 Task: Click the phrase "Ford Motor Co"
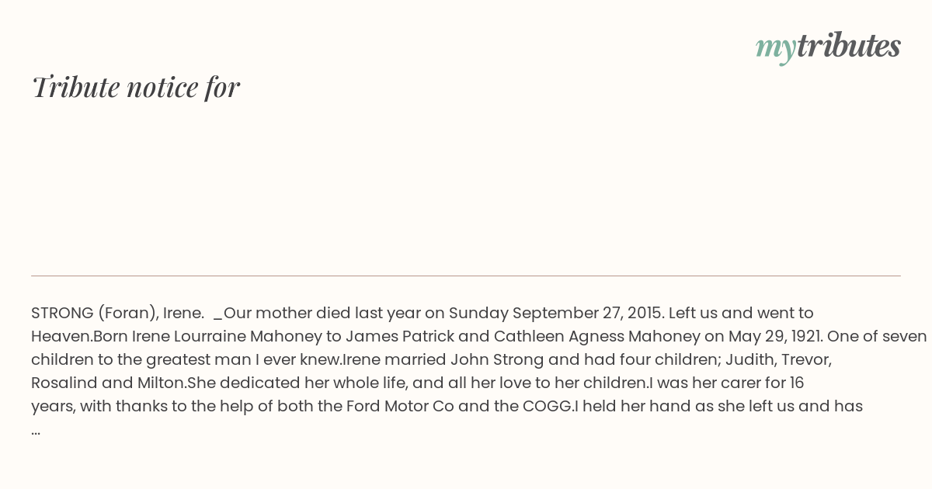click(x=400, y=406)
